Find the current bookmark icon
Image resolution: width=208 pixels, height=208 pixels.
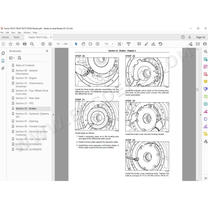19,58
